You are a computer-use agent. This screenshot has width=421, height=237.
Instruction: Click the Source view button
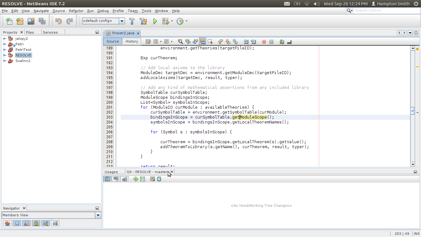coord(113,41)
